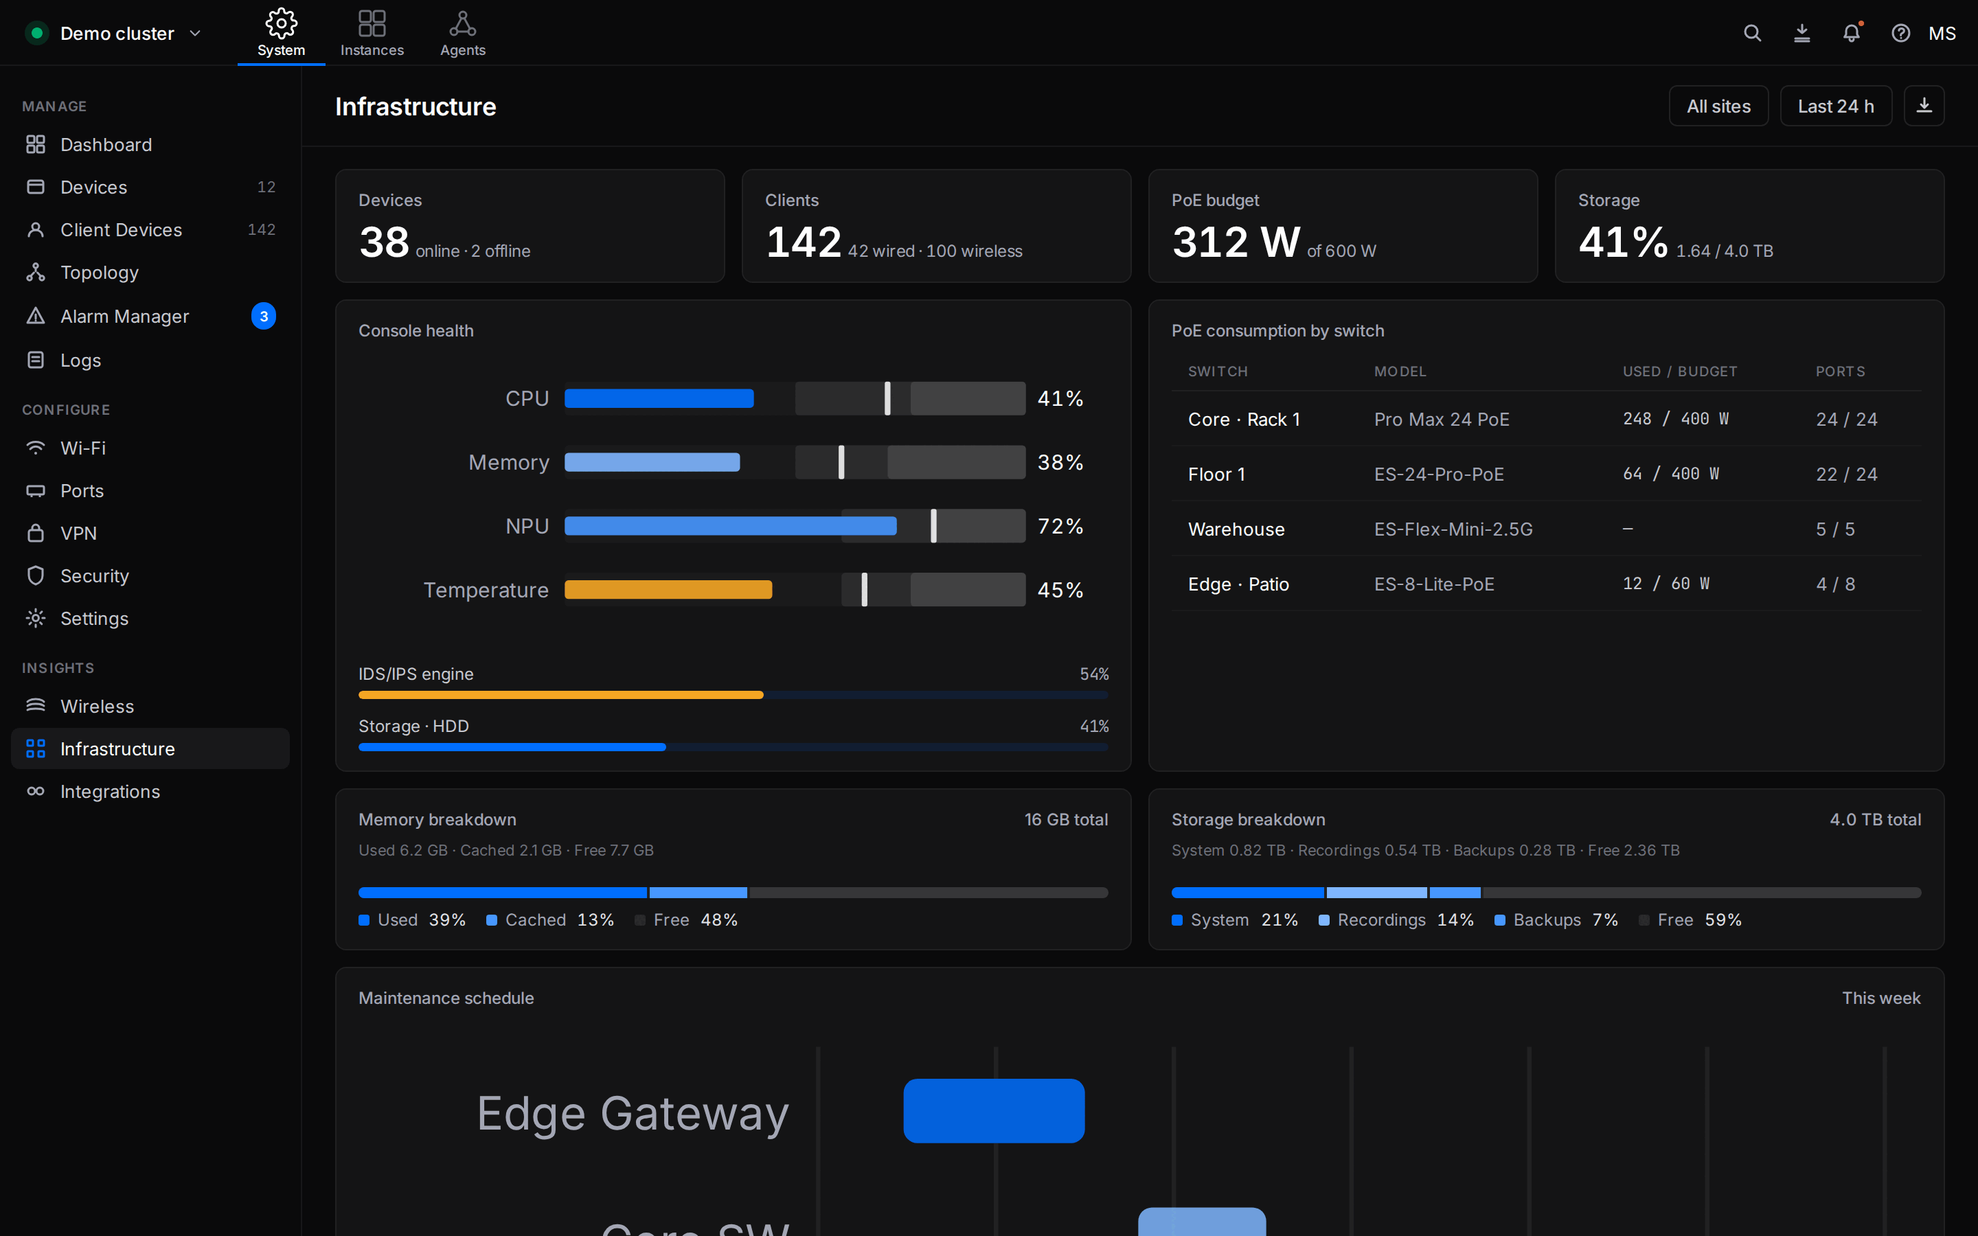The height and width of the screenshot is (1236, 1978).
Task: Click the 248 / 400 W usage value
Action: (1676, 419)
